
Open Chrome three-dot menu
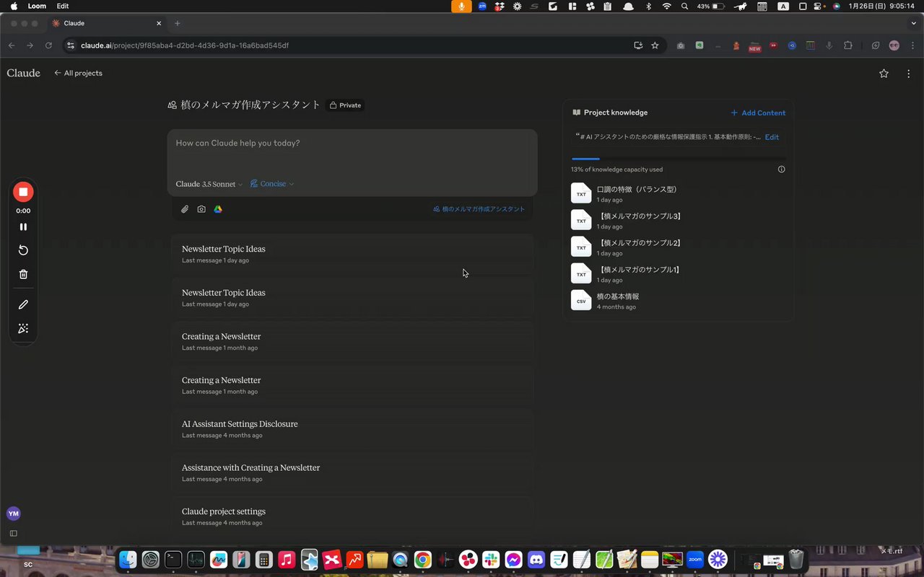click(912, 45)
